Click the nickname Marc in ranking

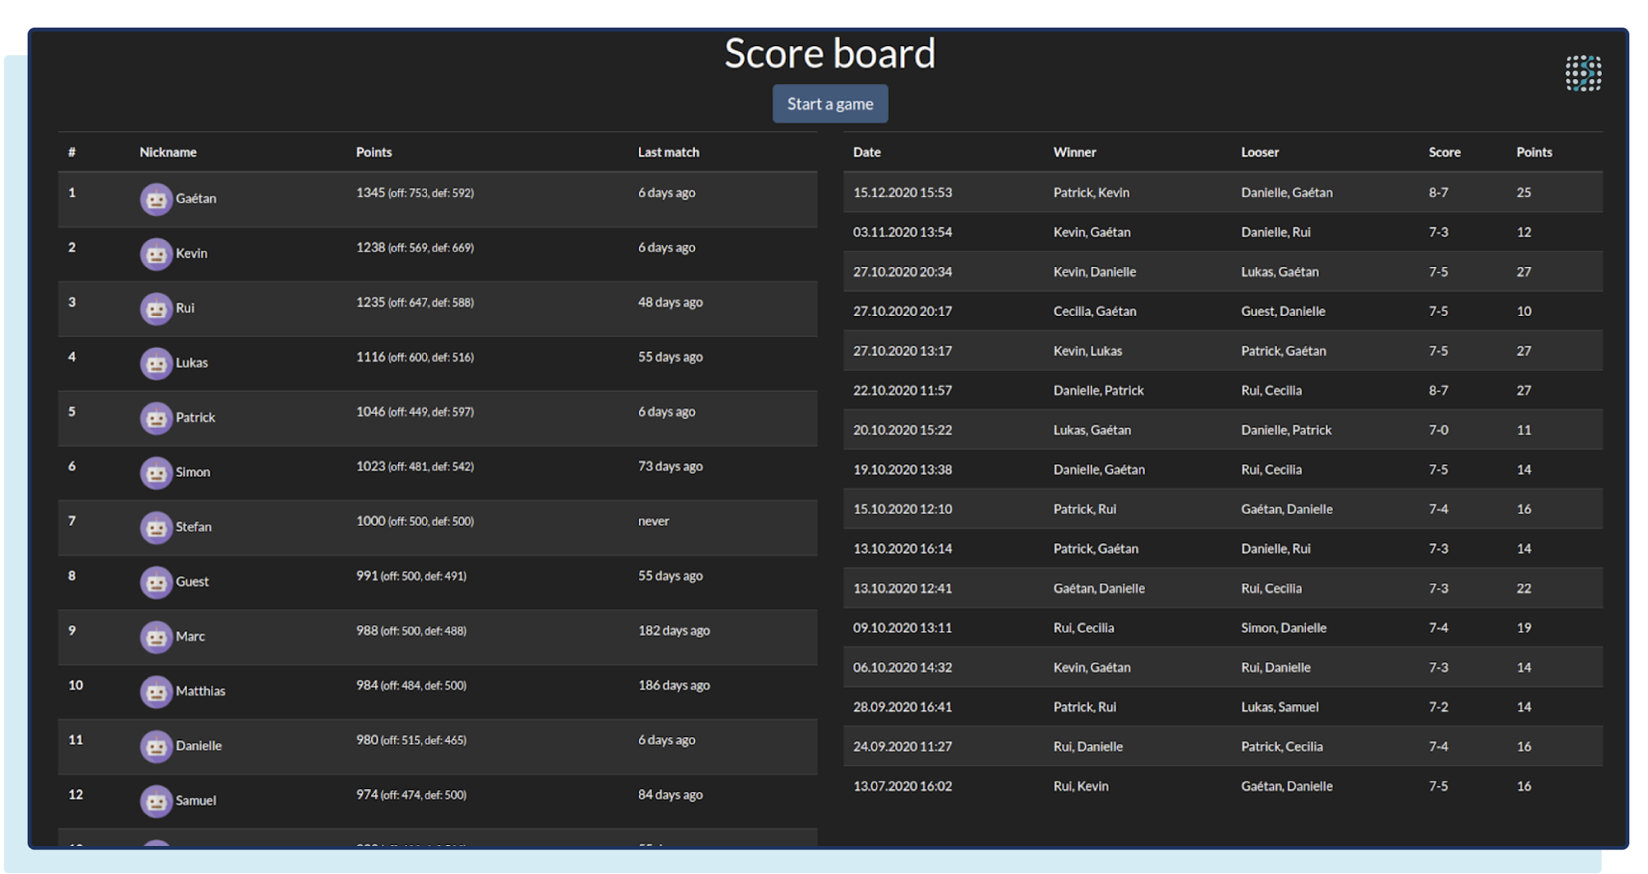coord(190,636)
